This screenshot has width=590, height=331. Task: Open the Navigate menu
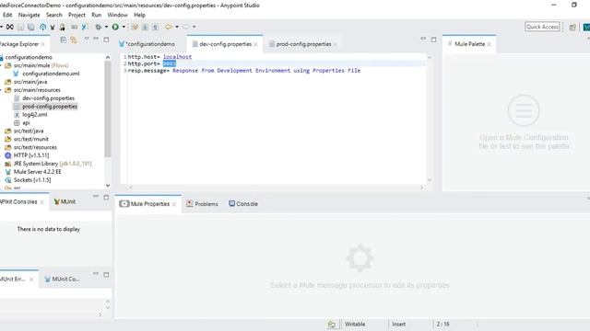point(29,15)
